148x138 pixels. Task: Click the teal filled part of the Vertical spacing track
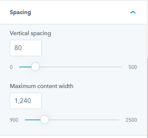tap(25, 67)
